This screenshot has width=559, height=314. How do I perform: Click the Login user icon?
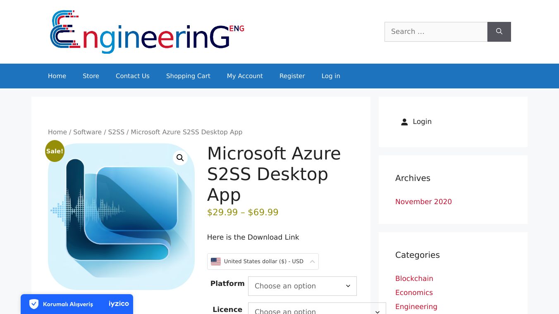click(404, 122)
